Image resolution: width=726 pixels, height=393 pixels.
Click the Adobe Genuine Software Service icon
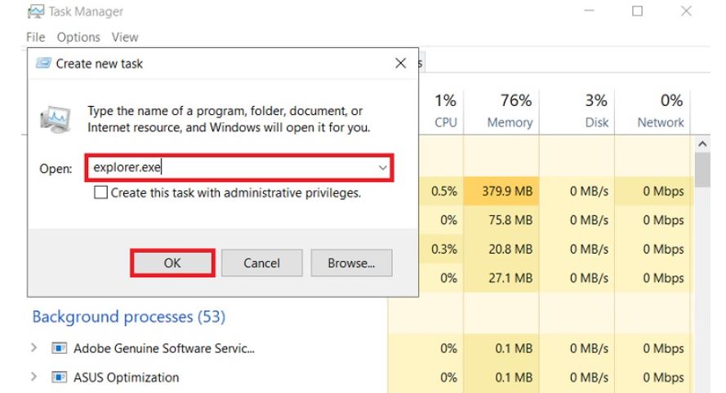pos(59,350)
